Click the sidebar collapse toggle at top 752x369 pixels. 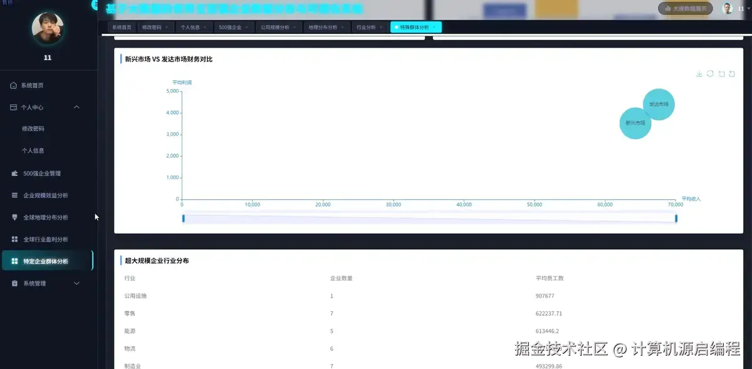click(x=95, y=4)
